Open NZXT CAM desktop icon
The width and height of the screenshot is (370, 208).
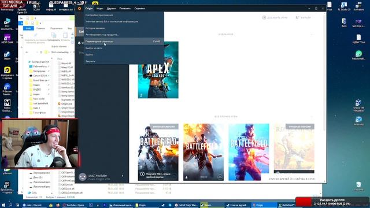pos(7,39)
